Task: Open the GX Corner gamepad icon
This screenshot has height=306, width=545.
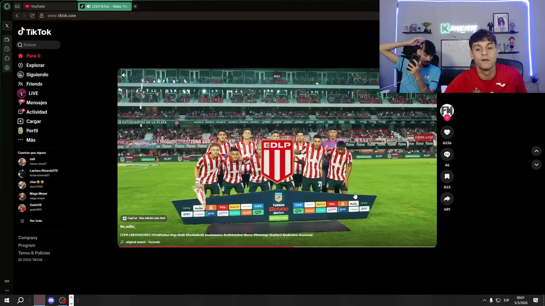Action: click(x=17, y=6)
